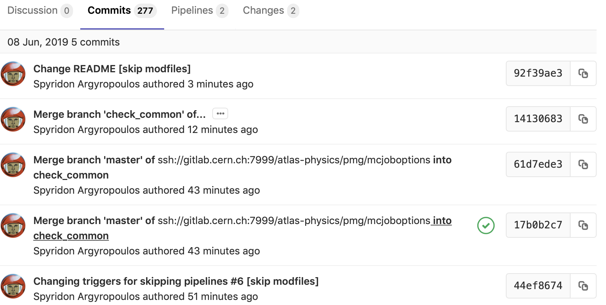Image resolution: width=606 pixels, height=305 pixels.
Task: Copy commit SHA 14130683
Action: tap(583, 119)
